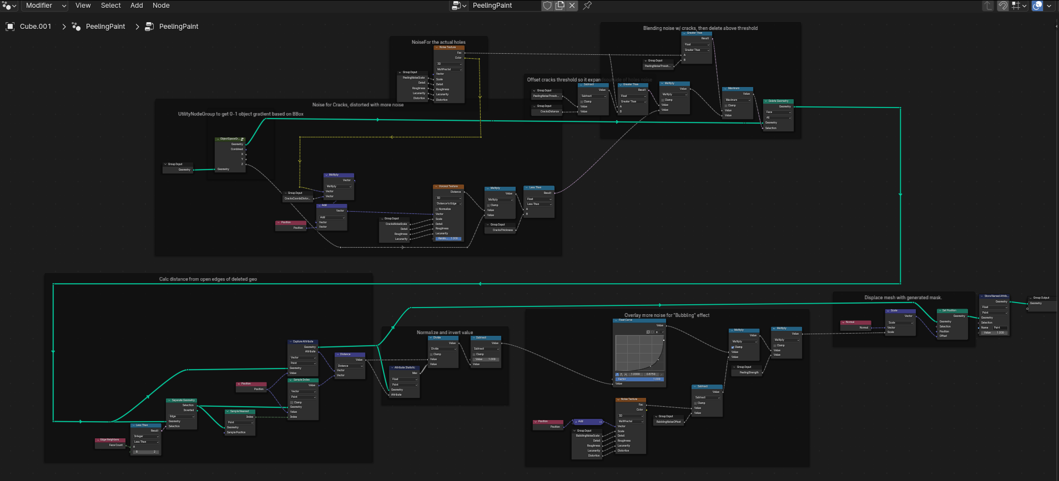
Task: Click the last PeelingPaint breadcrumb label
Action: tap(179, 27)
